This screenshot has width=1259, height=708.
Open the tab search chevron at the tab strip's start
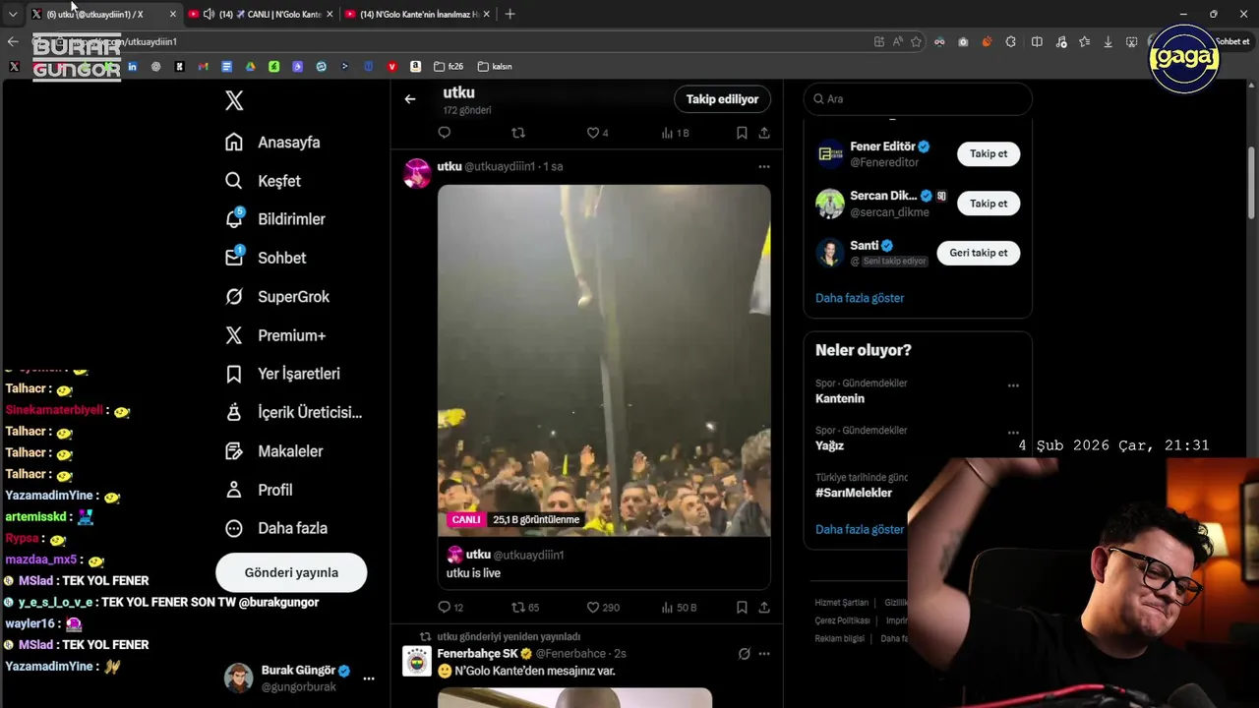pyautogui.click(x=13, y=14)
